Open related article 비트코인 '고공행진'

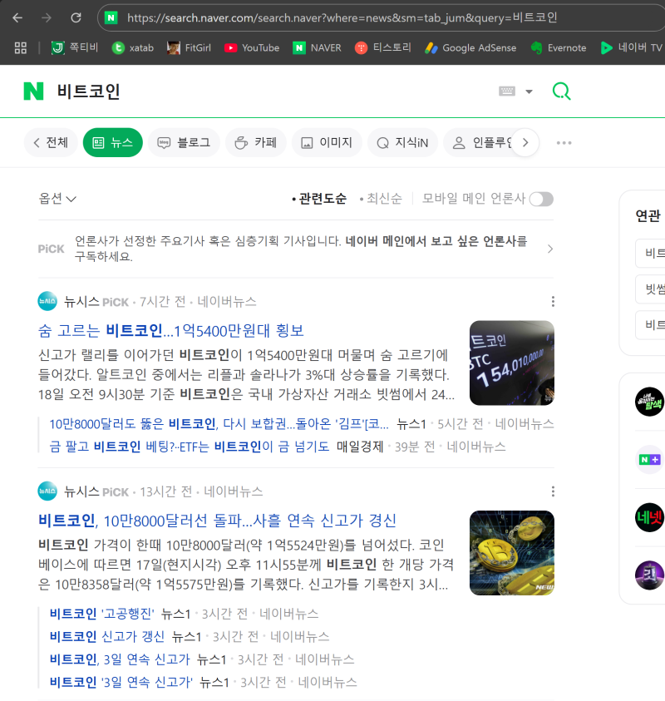pos(102,614)
